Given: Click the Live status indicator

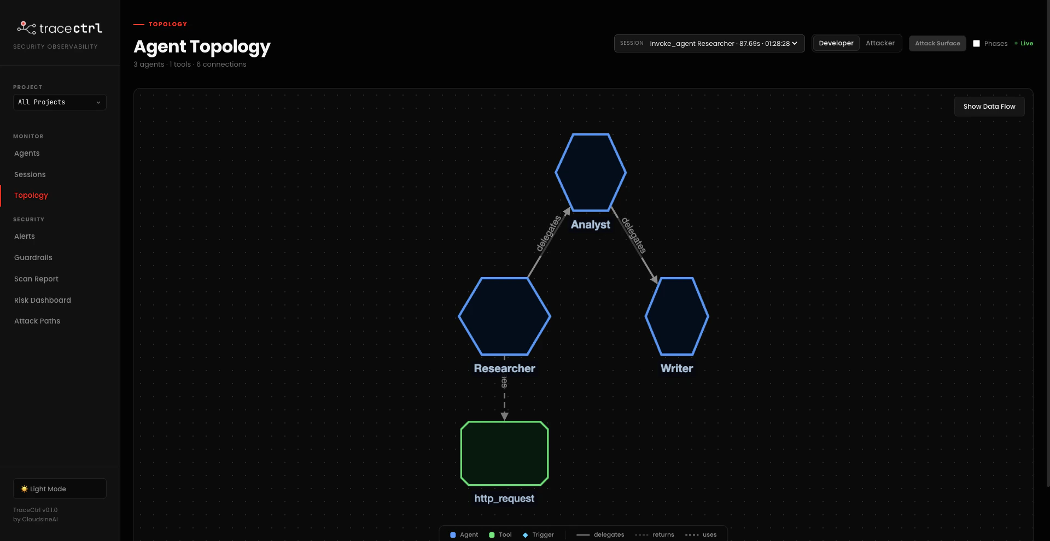Looking at the screenshot, I should pos(1024,43).
